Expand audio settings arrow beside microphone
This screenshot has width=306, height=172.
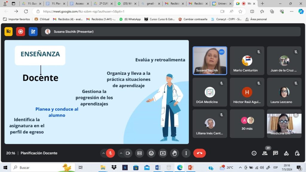point(103,153)
